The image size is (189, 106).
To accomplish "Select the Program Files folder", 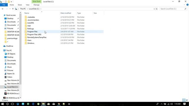I will click(x=32, y=32).
